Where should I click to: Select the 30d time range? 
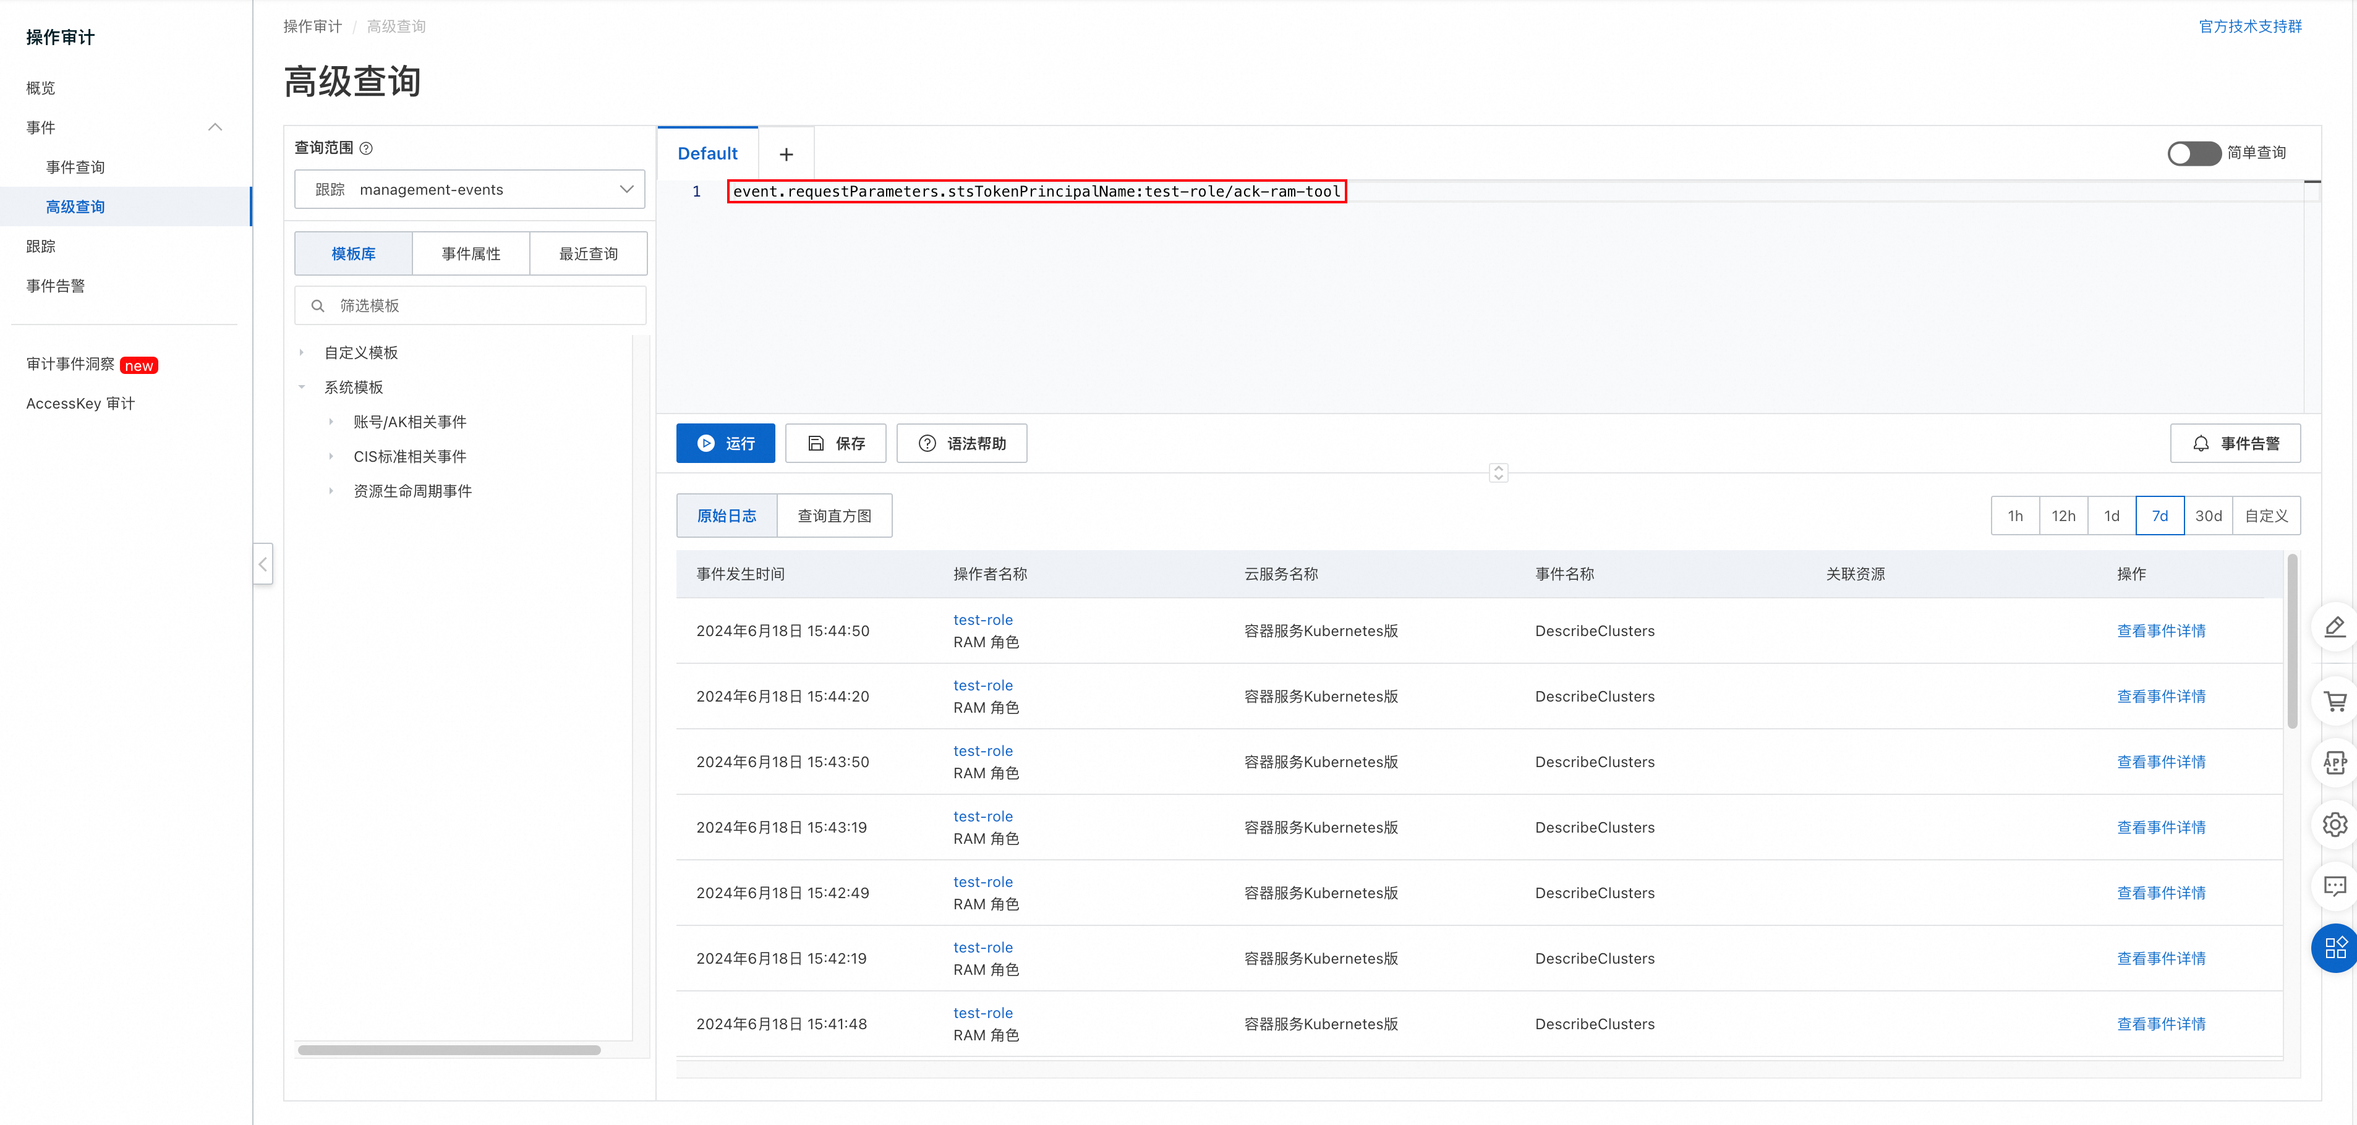click(2209, 516)
